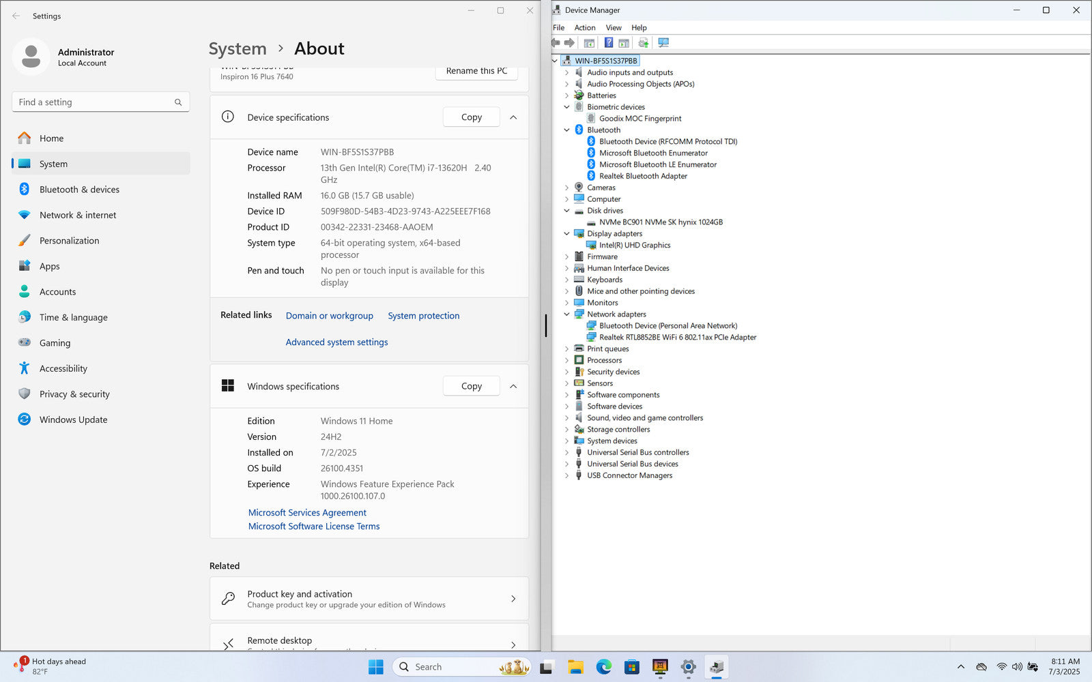The height and width of the screenshot is (682, 1092).
Task: Open Bluetooth & devices settings
Action: click(x=79, y=190)
